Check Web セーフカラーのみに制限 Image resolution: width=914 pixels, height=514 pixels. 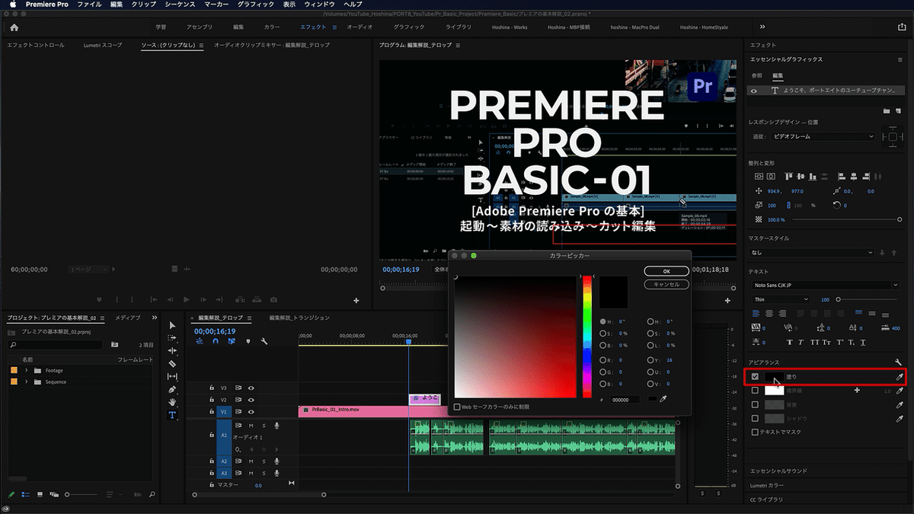pos(457,407)
